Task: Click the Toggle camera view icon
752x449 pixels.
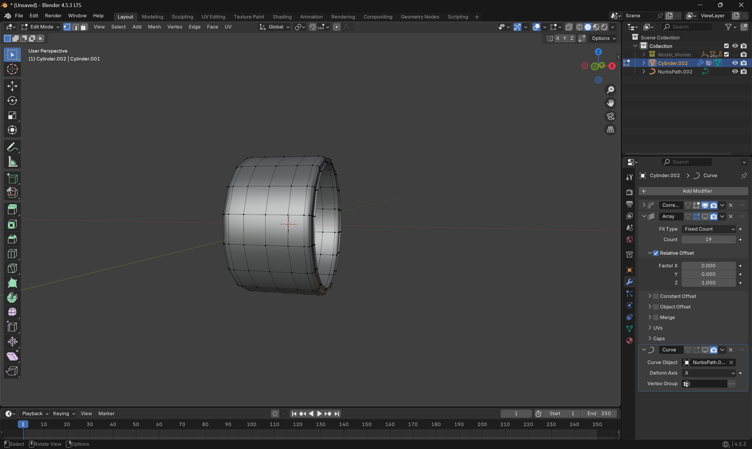Action: (x=610, y=116)
